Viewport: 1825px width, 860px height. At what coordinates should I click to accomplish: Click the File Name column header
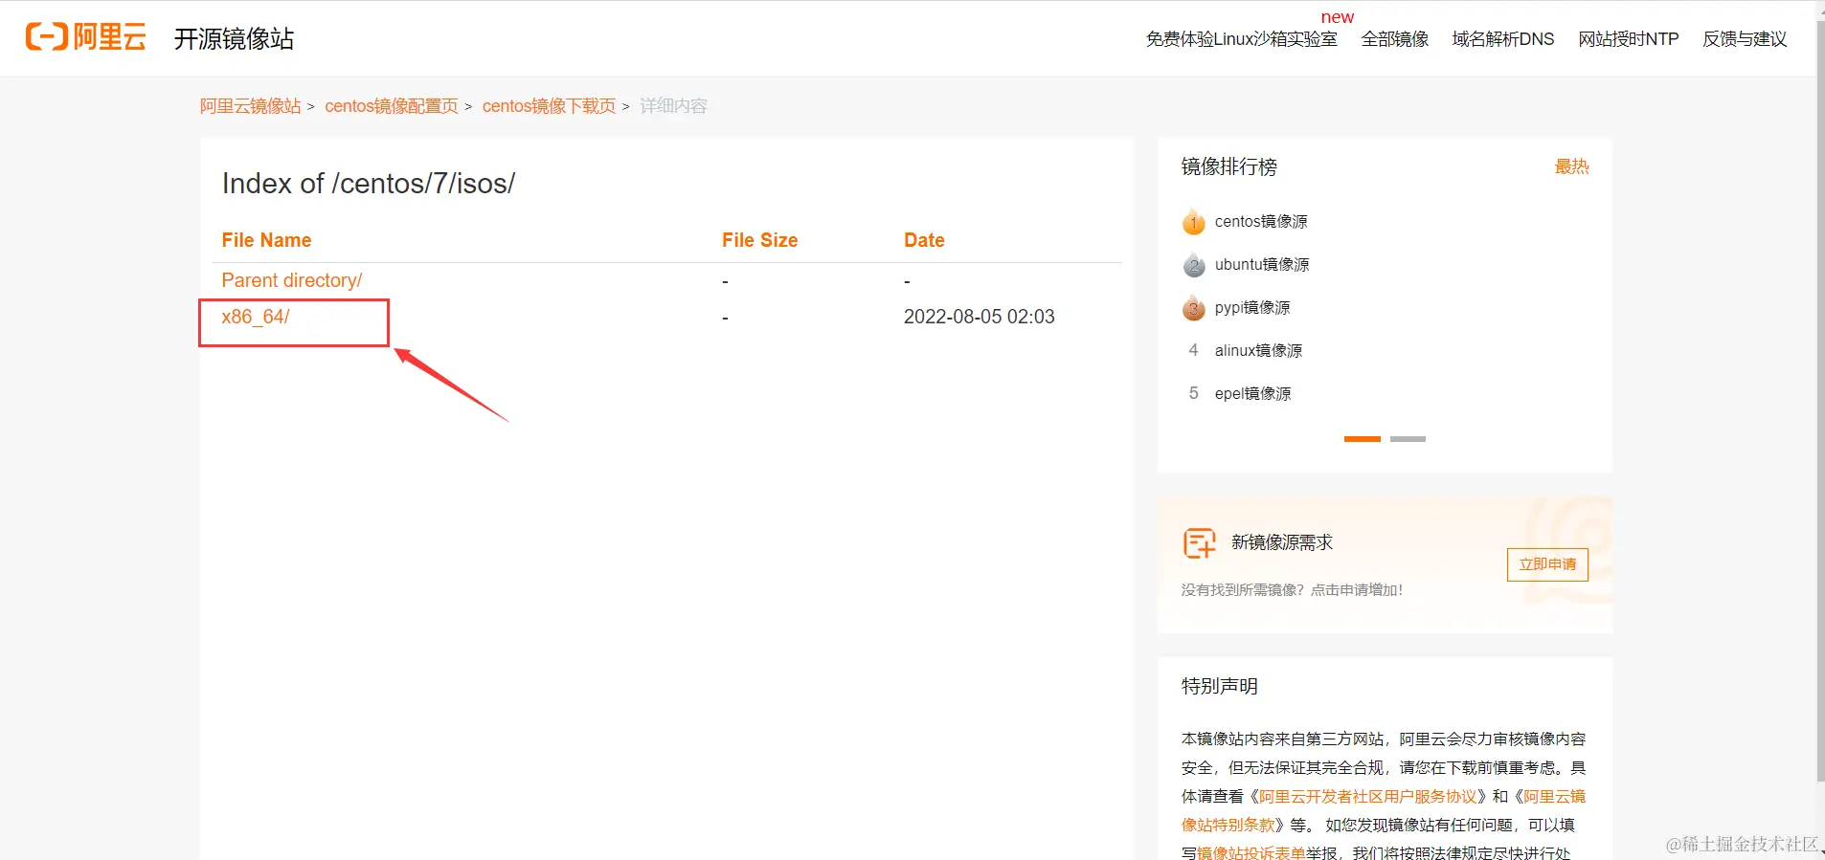point(266,240)
